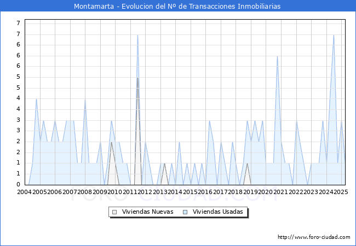Viewport: 356px width, 246px height.
Task: Click the 2009 x-axis label
Action: [x=100, y=192]
